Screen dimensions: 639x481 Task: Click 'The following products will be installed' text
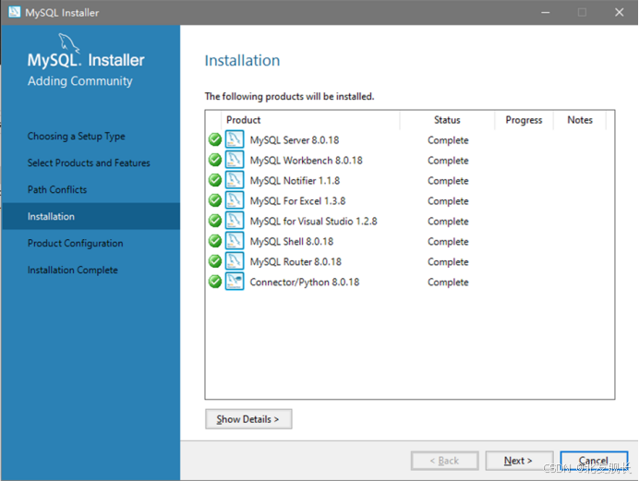289,97
